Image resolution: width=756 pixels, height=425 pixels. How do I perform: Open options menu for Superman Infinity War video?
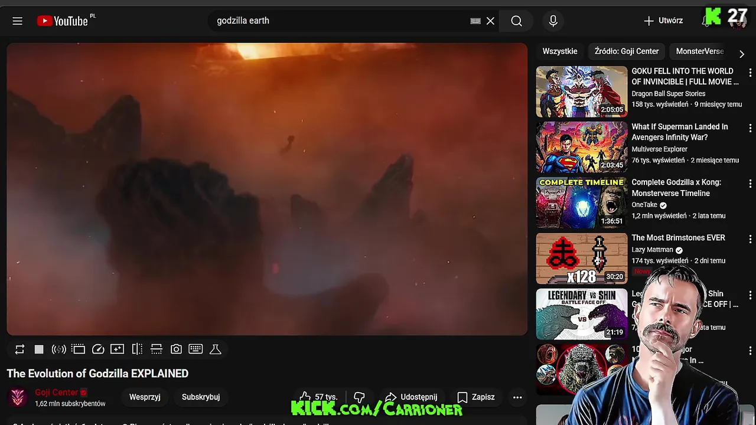pyautogui.click(x=750, y=129)
